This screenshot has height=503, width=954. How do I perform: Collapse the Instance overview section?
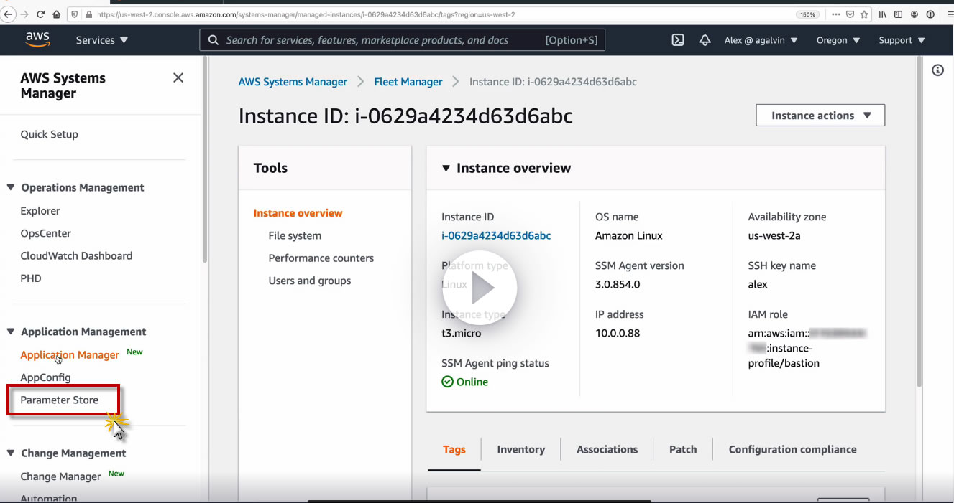pos(446,168)
